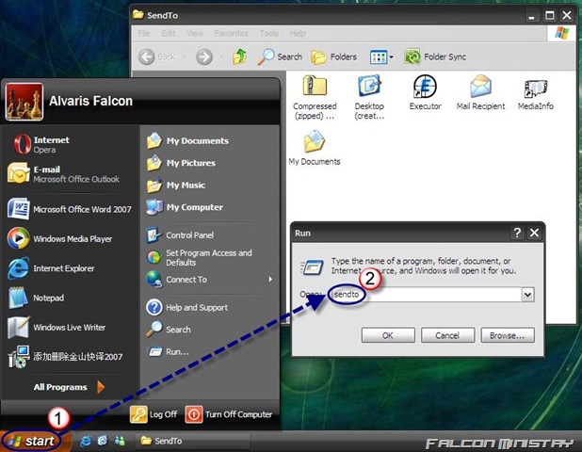The height and width of the screenshot is (452, 582).
Task: Expand All Programs
Action: pyautogui.click(x=69, y=387)
